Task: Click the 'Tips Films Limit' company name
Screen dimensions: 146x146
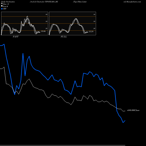Action: click(x=80, y=2)
